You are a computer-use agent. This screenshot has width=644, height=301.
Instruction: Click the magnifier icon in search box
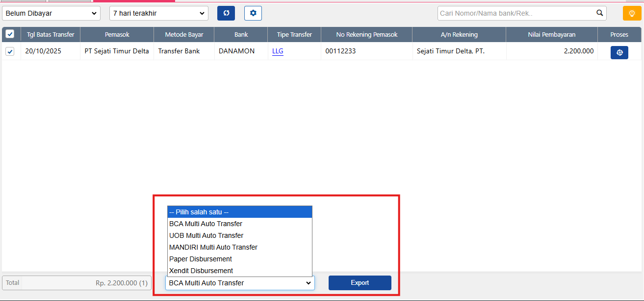tap(599, 13)
